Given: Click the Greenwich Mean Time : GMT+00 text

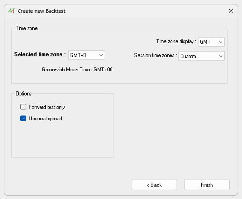Looking at the screenshot, I should click(x=77, y=70).
